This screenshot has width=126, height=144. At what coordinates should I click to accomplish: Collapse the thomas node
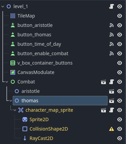[11, 101]
